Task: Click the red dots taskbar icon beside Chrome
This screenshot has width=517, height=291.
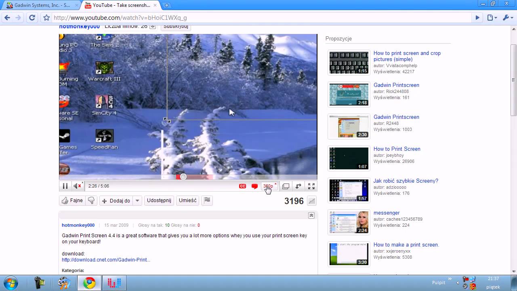Action: pyautogui.click(x=114, y=283)
